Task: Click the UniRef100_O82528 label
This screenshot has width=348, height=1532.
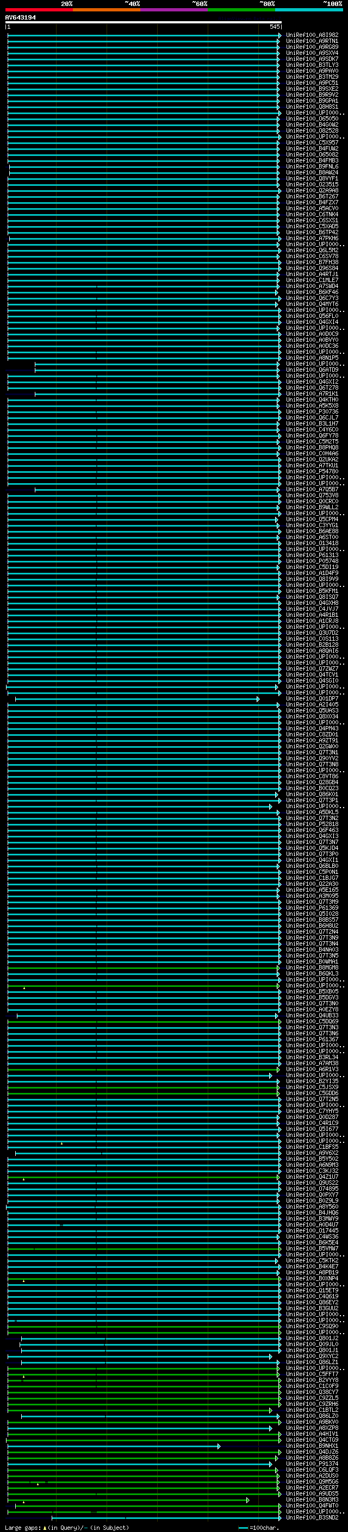Action: [x=312, y=131]
